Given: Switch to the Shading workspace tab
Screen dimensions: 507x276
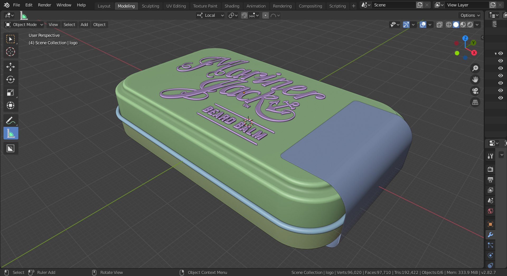Looking at the screenshot, I should (x=232, y=6).
